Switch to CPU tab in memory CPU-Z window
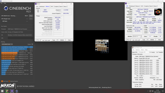This screenshot has width=165, height=93. pos(37,6)
